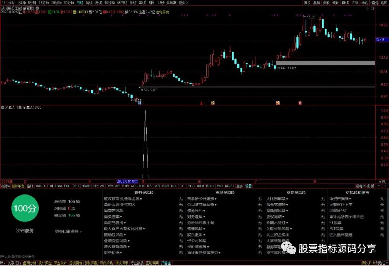Click the 统计 button

tap(336, 3)
